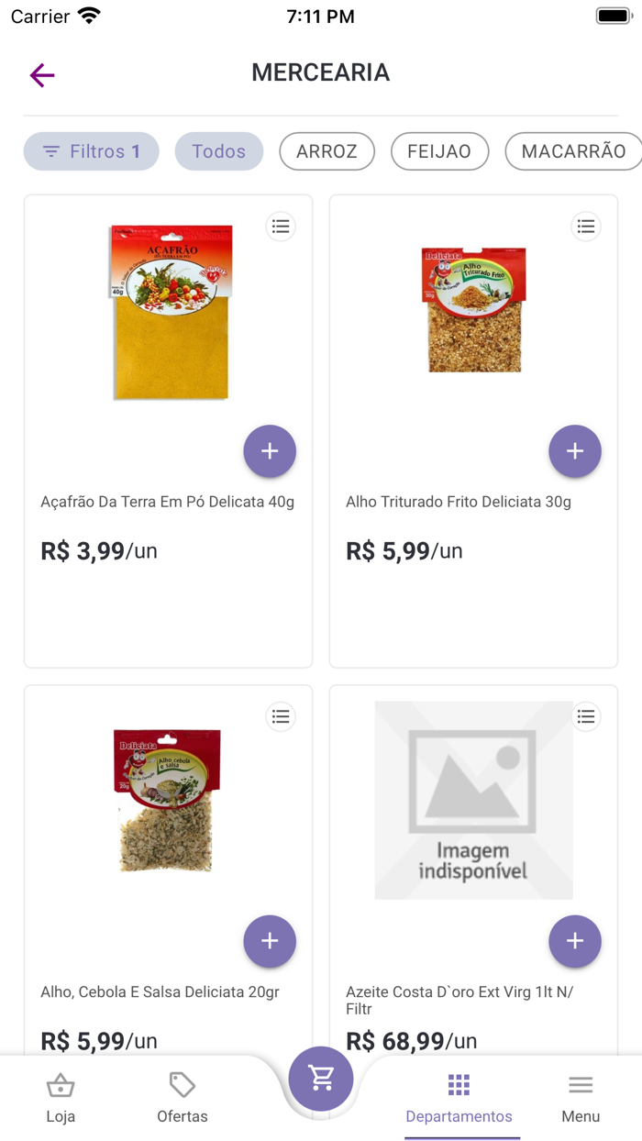Click the back arrow to leave MERCEARIA
The image size is (642, 1141).
(x=41, y=75)
